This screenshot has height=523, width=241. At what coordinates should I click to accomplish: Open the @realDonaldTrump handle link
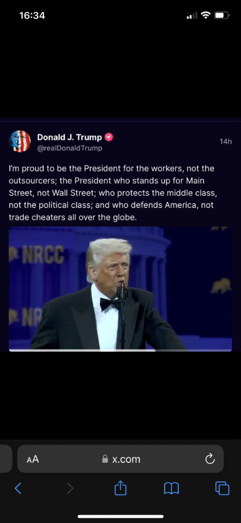[69, 148]
